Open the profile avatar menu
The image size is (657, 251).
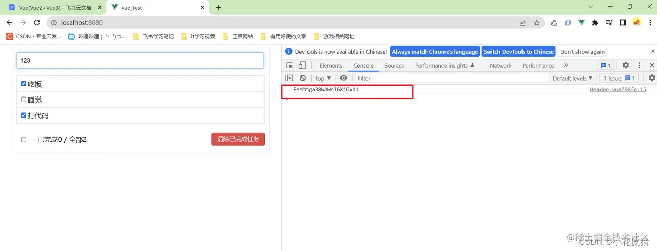tap(636, 23)
